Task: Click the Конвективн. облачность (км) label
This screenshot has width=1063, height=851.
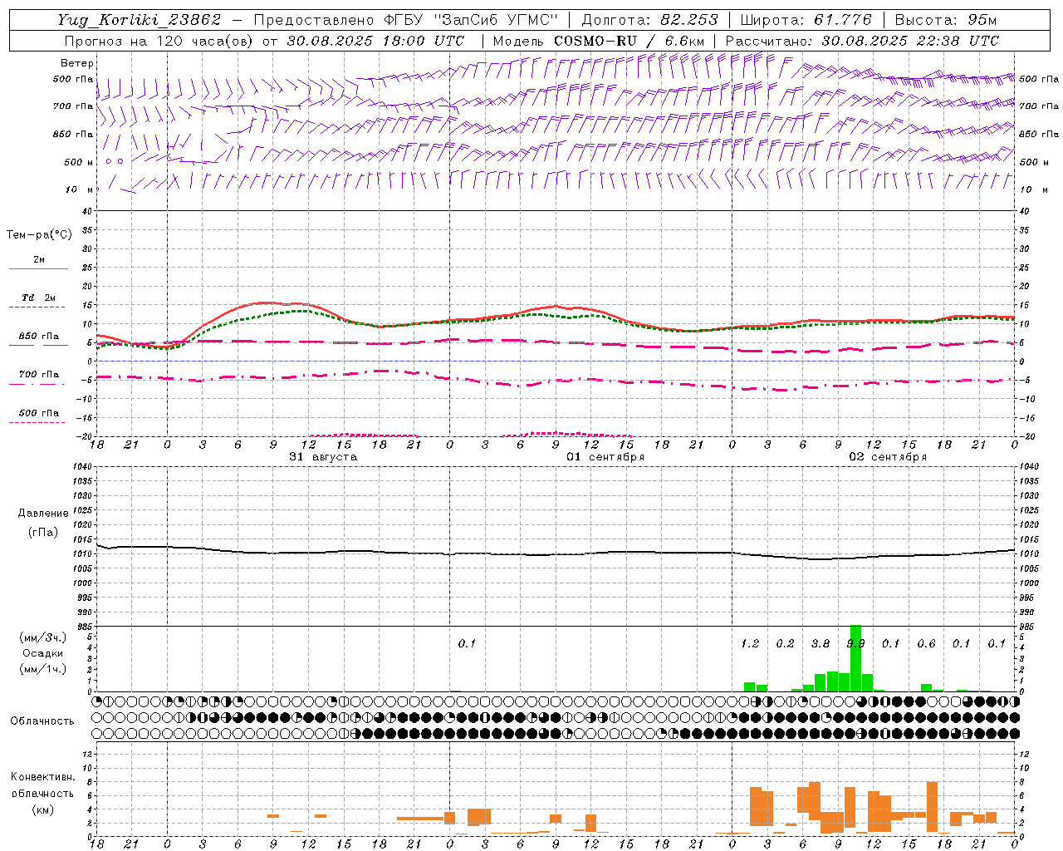Action: click(42, 793)
